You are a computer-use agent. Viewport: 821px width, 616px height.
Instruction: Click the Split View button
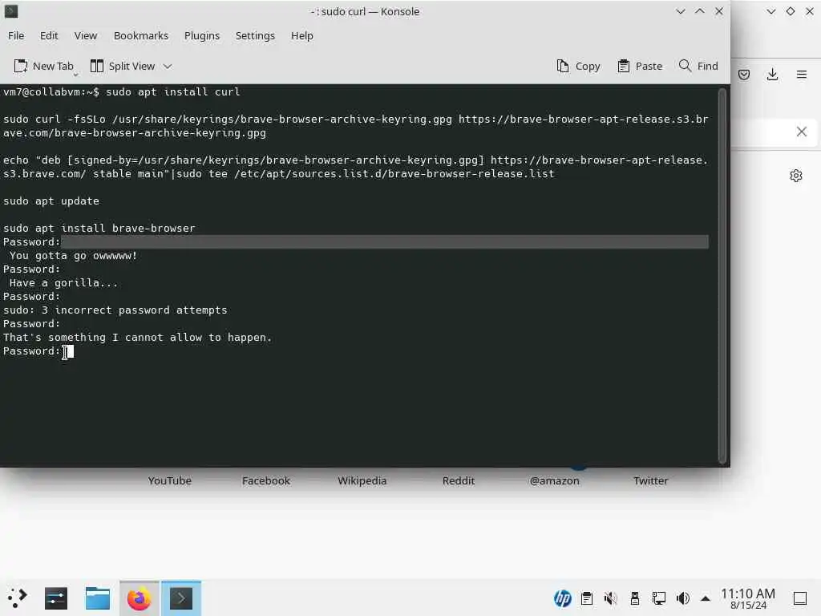pyautogui.click(x=123, y=66)
